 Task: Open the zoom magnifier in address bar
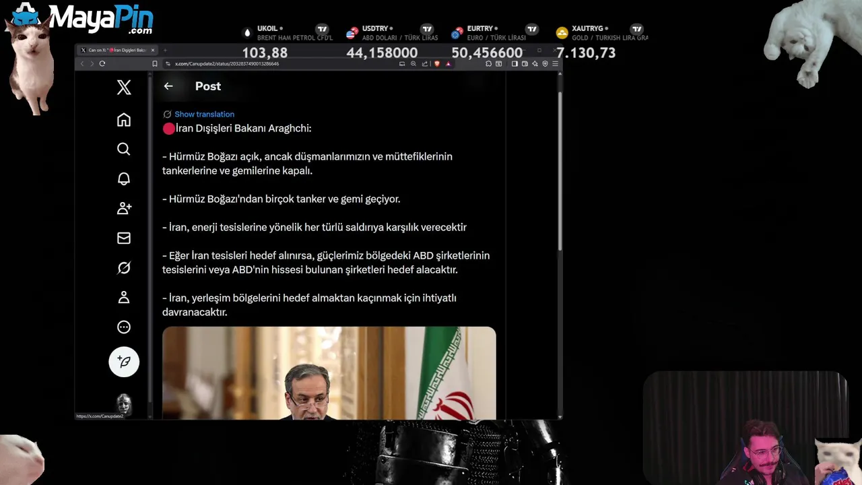[x=413, y=63]
